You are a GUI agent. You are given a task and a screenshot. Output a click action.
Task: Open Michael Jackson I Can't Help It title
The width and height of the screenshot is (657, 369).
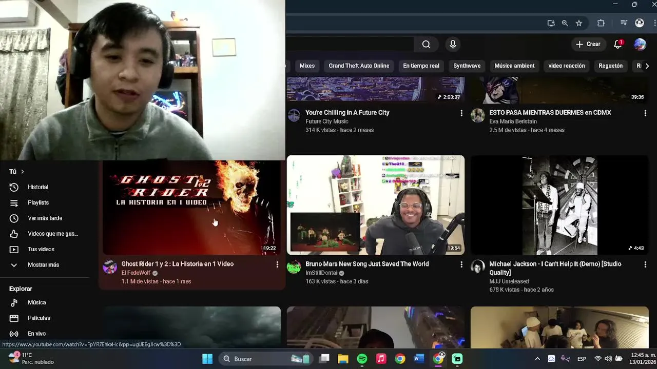click(x=555, y=268)
